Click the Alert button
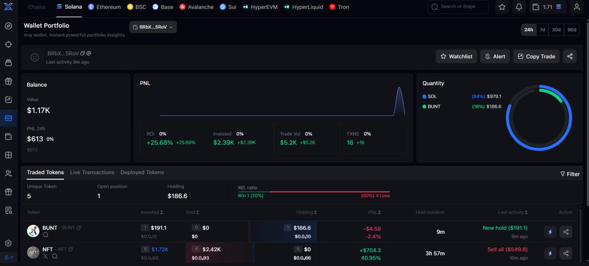 coord(495,56)
